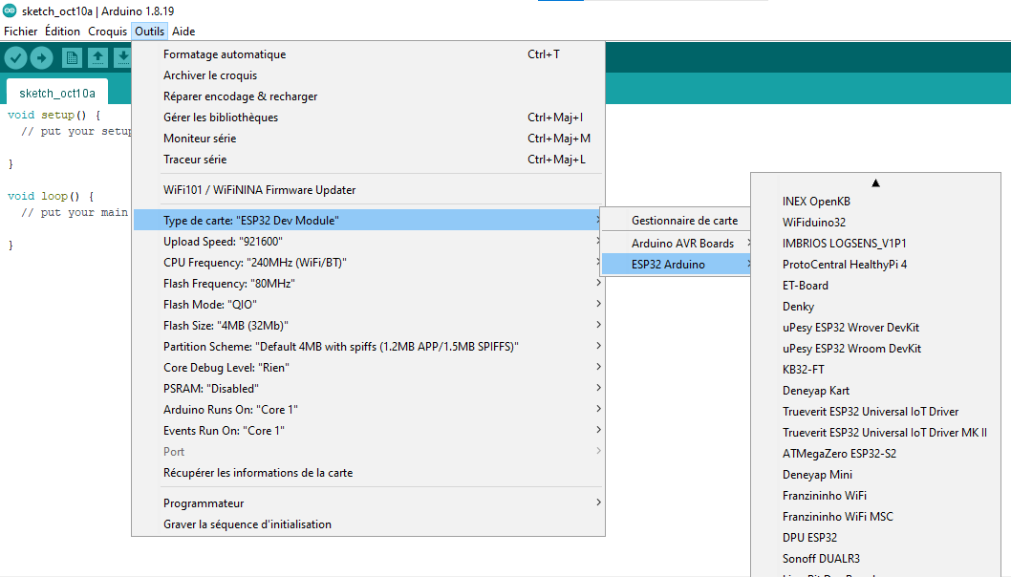Expand the Programmateur submenu
Viewport: 1011px width, 577px height.
pyautogui.click(x=368, y=502)
